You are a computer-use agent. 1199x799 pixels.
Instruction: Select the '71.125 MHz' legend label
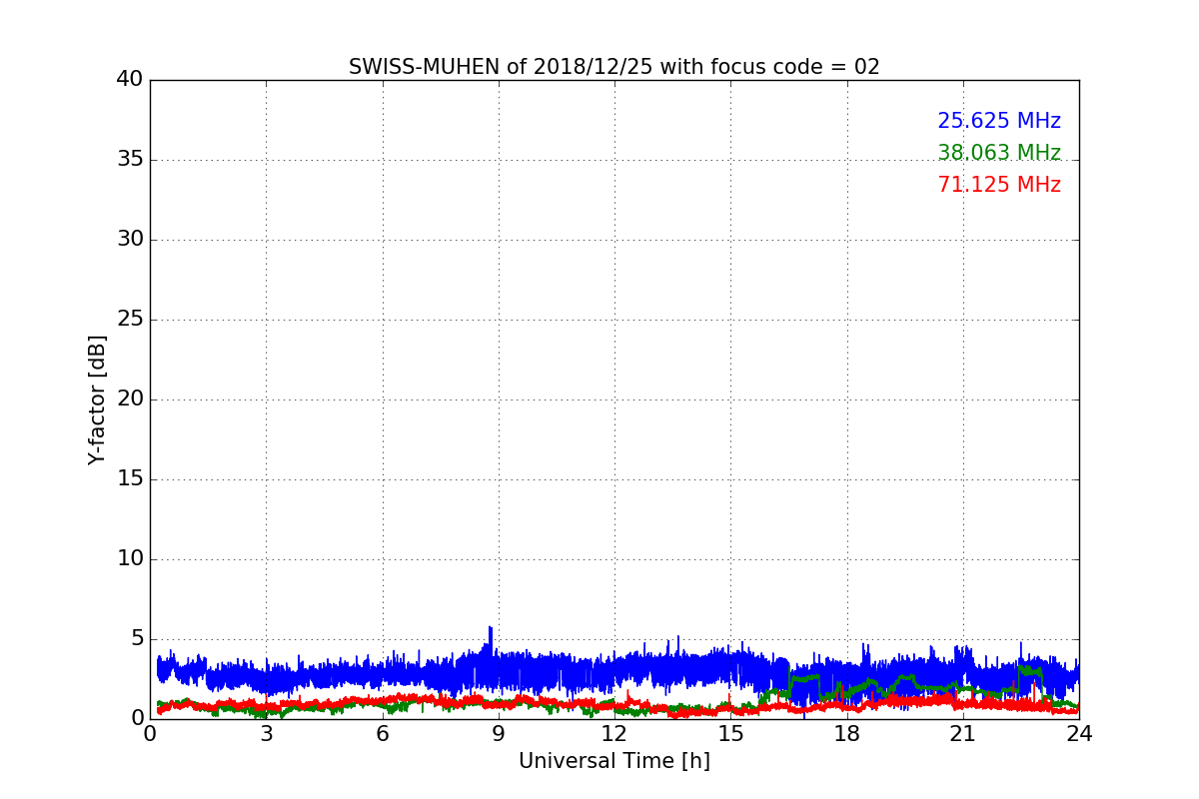click(999, 185)
